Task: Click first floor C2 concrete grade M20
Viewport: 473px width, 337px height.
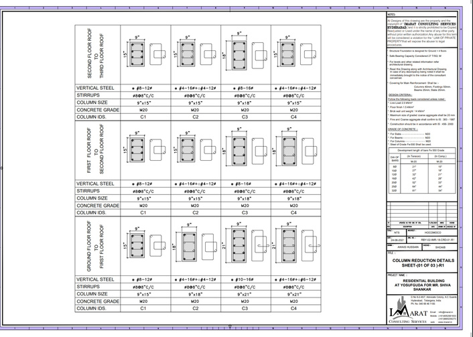Action: [x=195, y=206]
